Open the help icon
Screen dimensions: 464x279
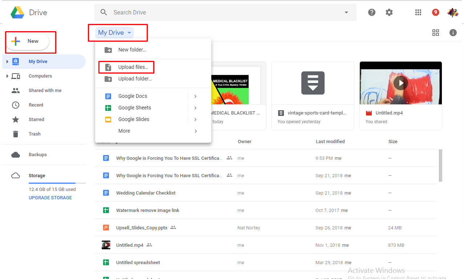[x=371, y=12]
